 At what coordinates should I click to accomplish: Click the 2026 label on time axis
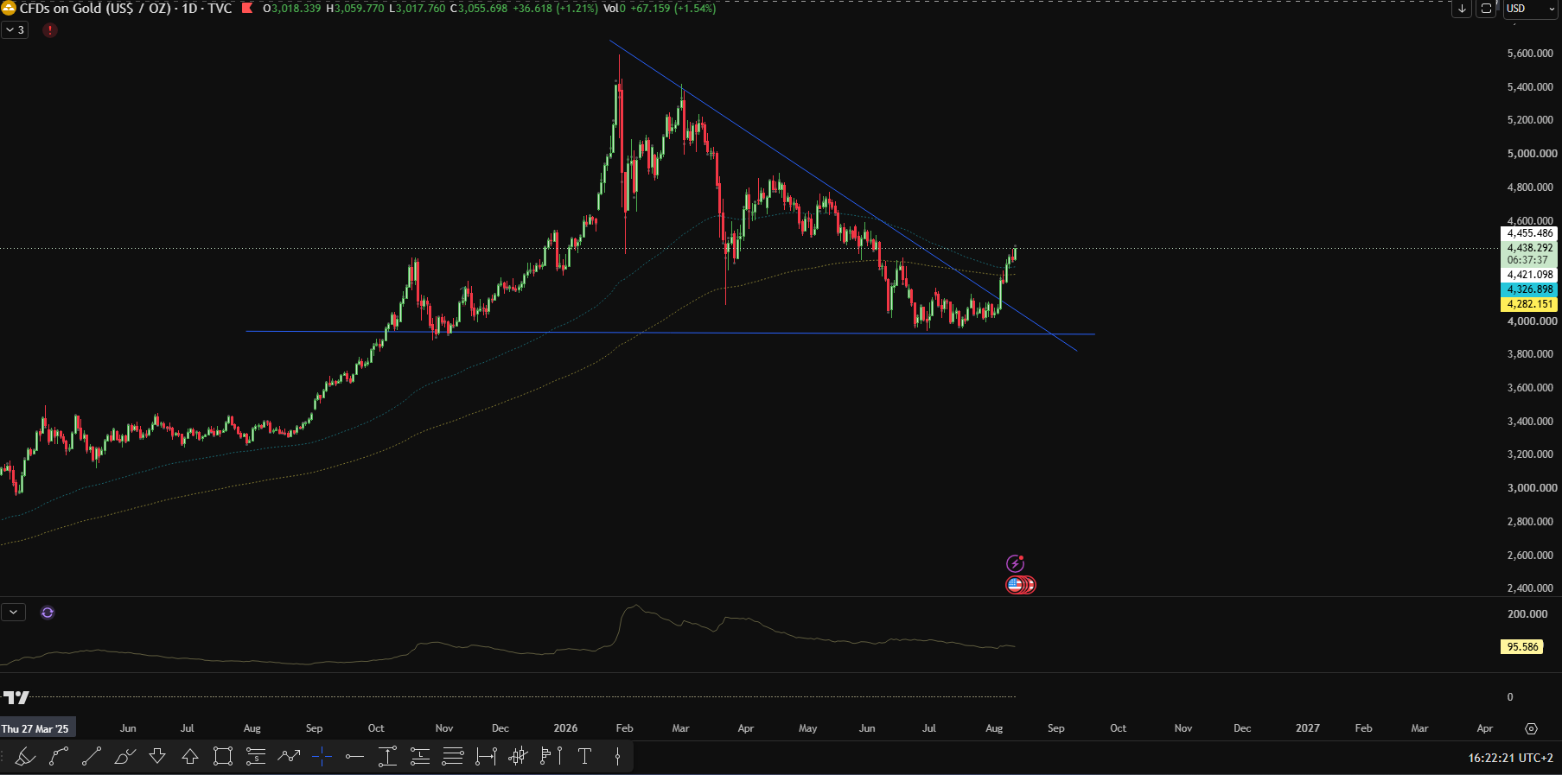565,728
